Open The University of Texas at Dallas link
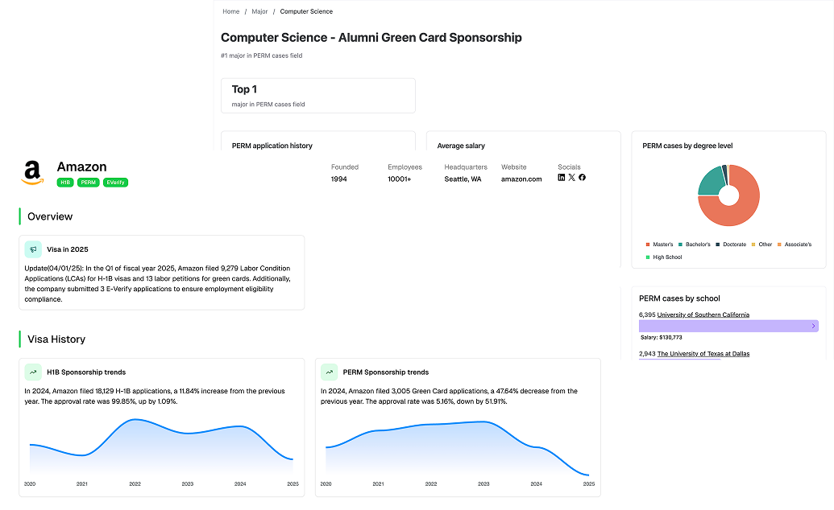 [703, 354]
